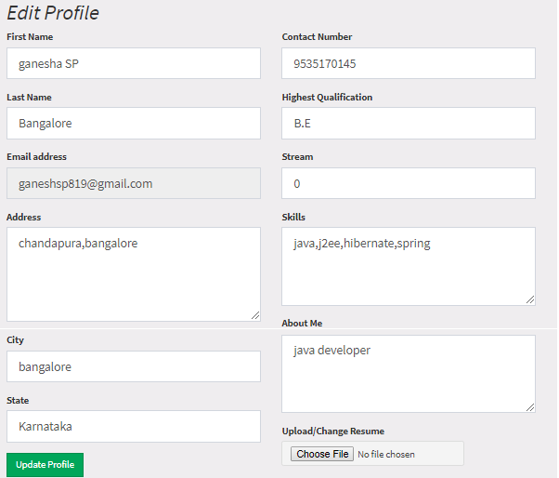559x478 pixels.
Task: Click the Stream input field
Action: (x=409, y=183)
